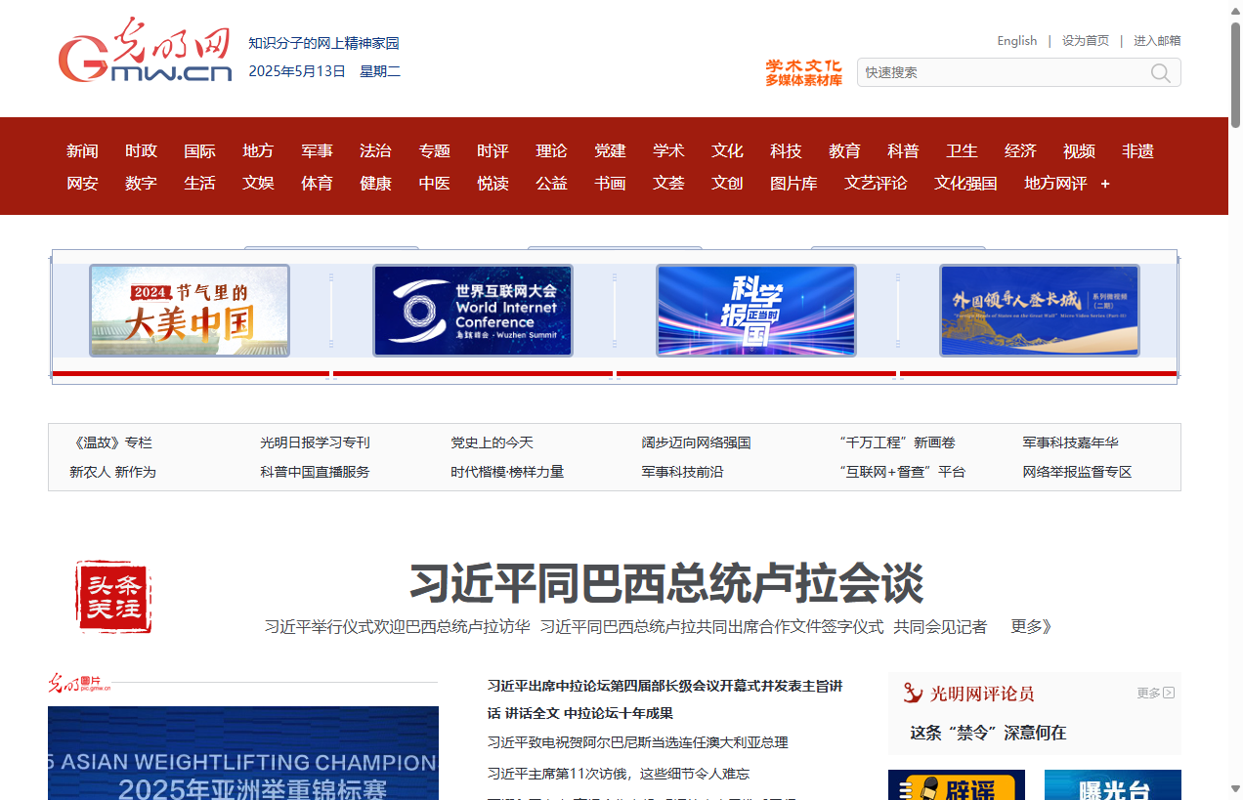This screenshot has width=1243, height=800.
Task: Expand headlines with 更多》 link
Action: [1031, 627]
